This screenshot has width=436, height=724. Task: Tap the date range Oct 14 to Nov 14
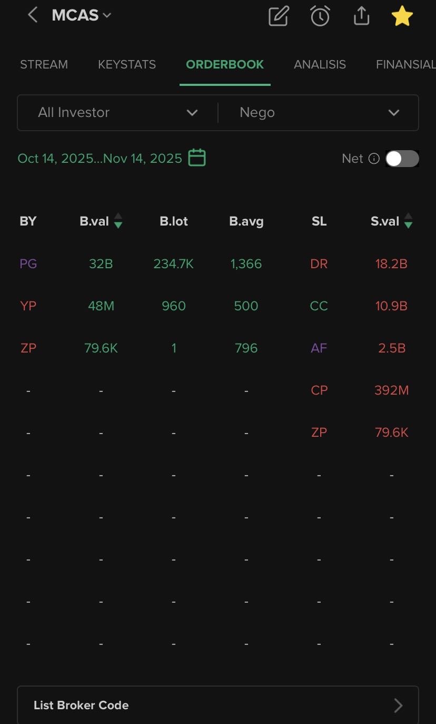[100, 159]
